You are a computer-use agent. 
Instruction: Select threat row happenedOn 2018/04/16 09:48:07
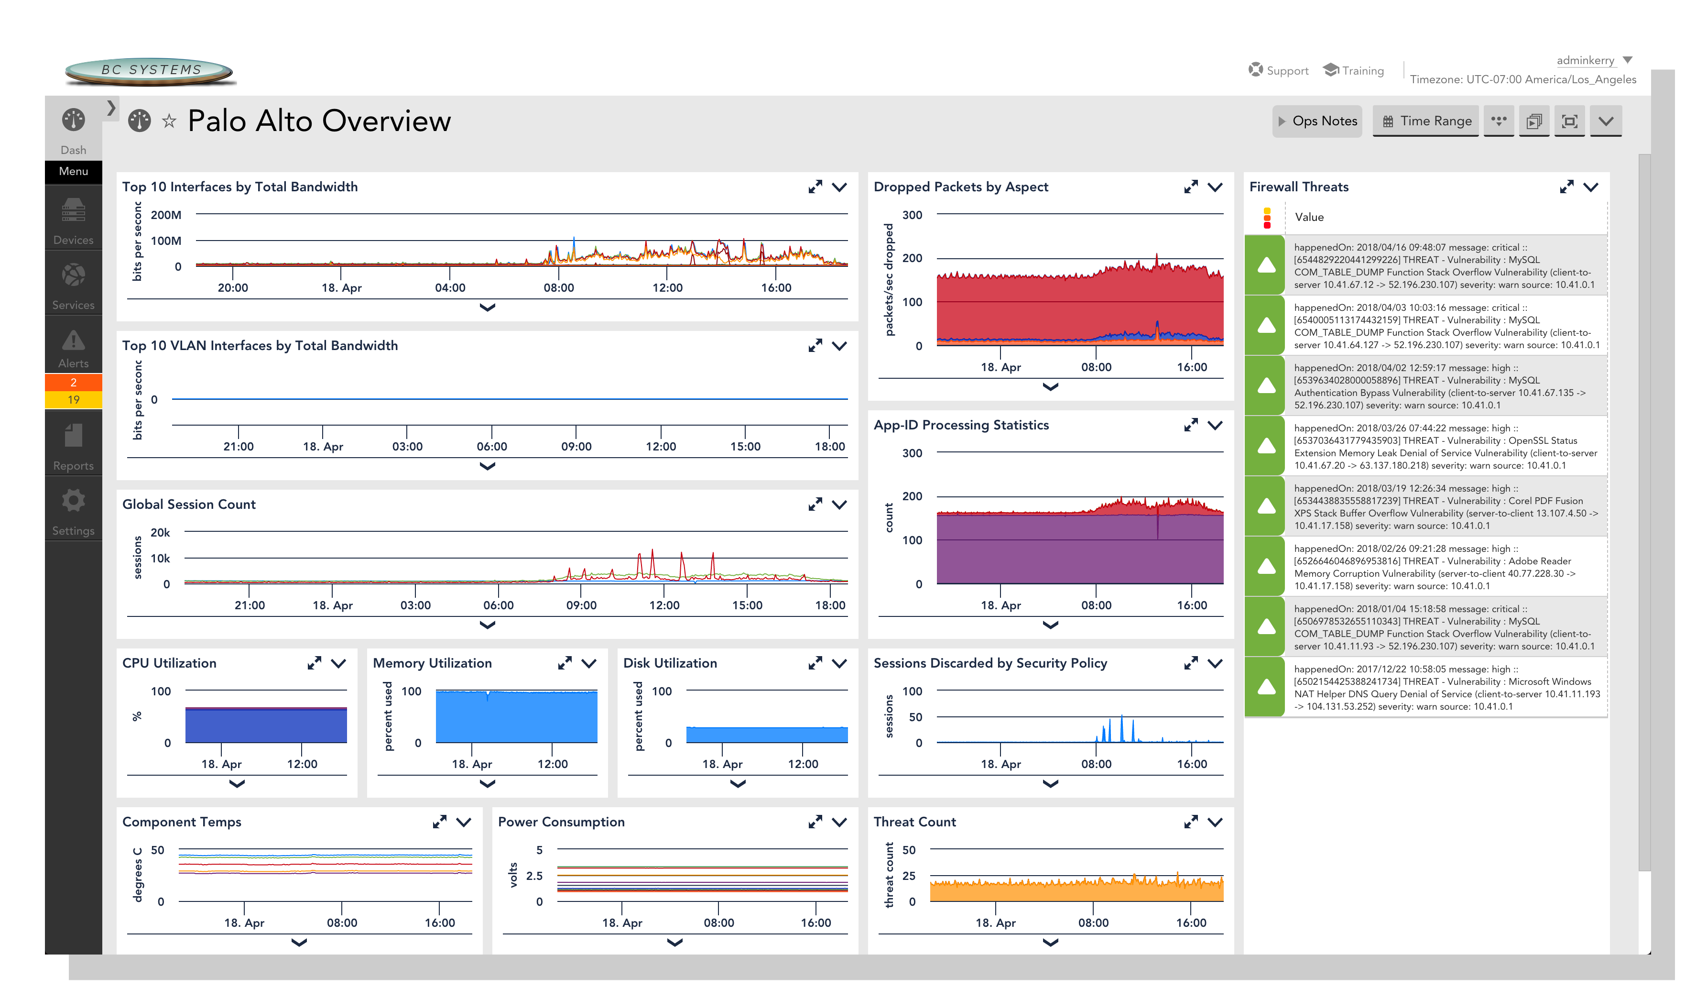coord(1426,266)
